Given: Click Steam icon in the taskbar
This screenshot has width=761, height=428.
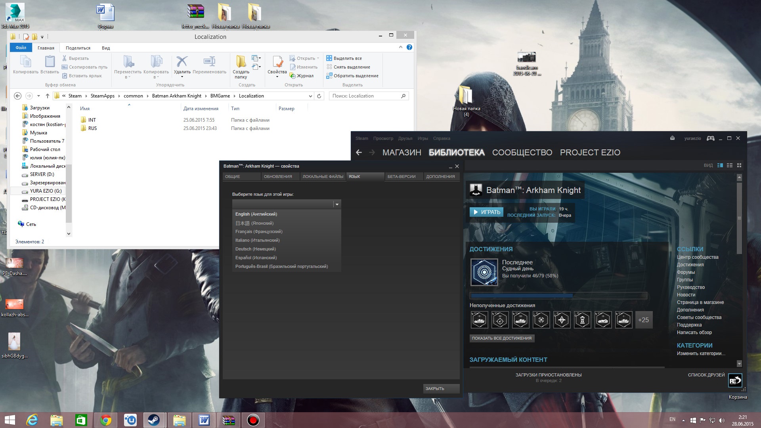Looking at the screenshot, I should [154, 420].
